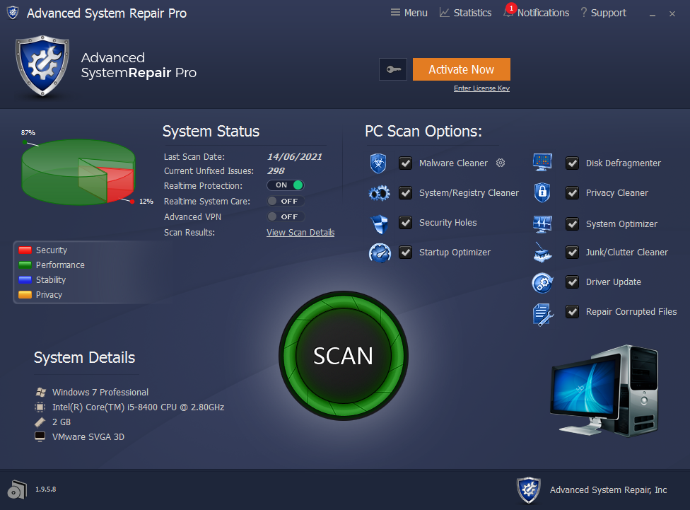Click the CPU chip icon in System Details
Screen dimensions: 690x510
(40, 407)
